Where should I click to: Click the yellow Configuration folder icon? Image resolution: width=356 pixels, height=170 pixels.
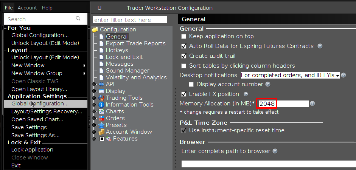pyautogui.click(x=95, y=29)
